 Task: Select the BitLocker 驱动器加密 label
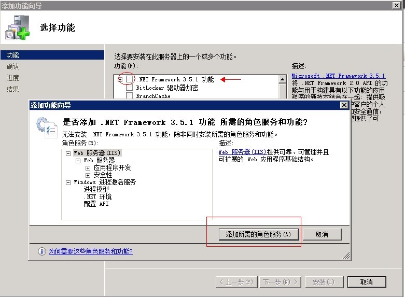[167, 88]
